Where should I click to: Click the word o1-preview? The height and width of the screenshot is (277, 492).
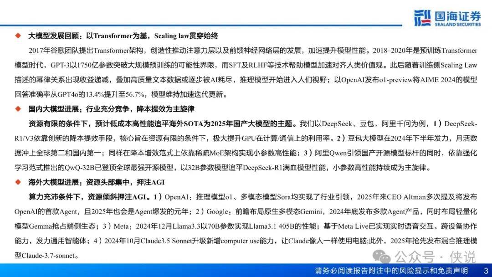tap(396, 80)
